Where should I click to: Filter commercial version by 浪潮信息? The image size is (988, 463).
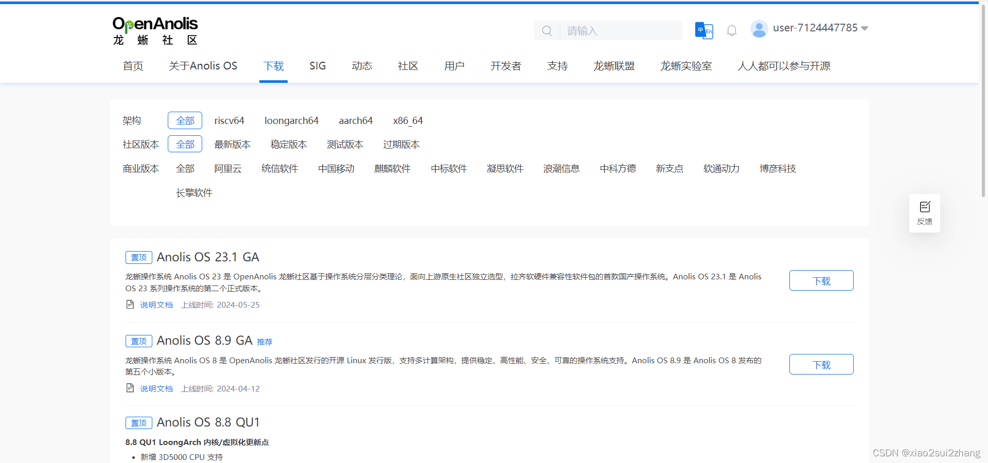pos(561,169)
